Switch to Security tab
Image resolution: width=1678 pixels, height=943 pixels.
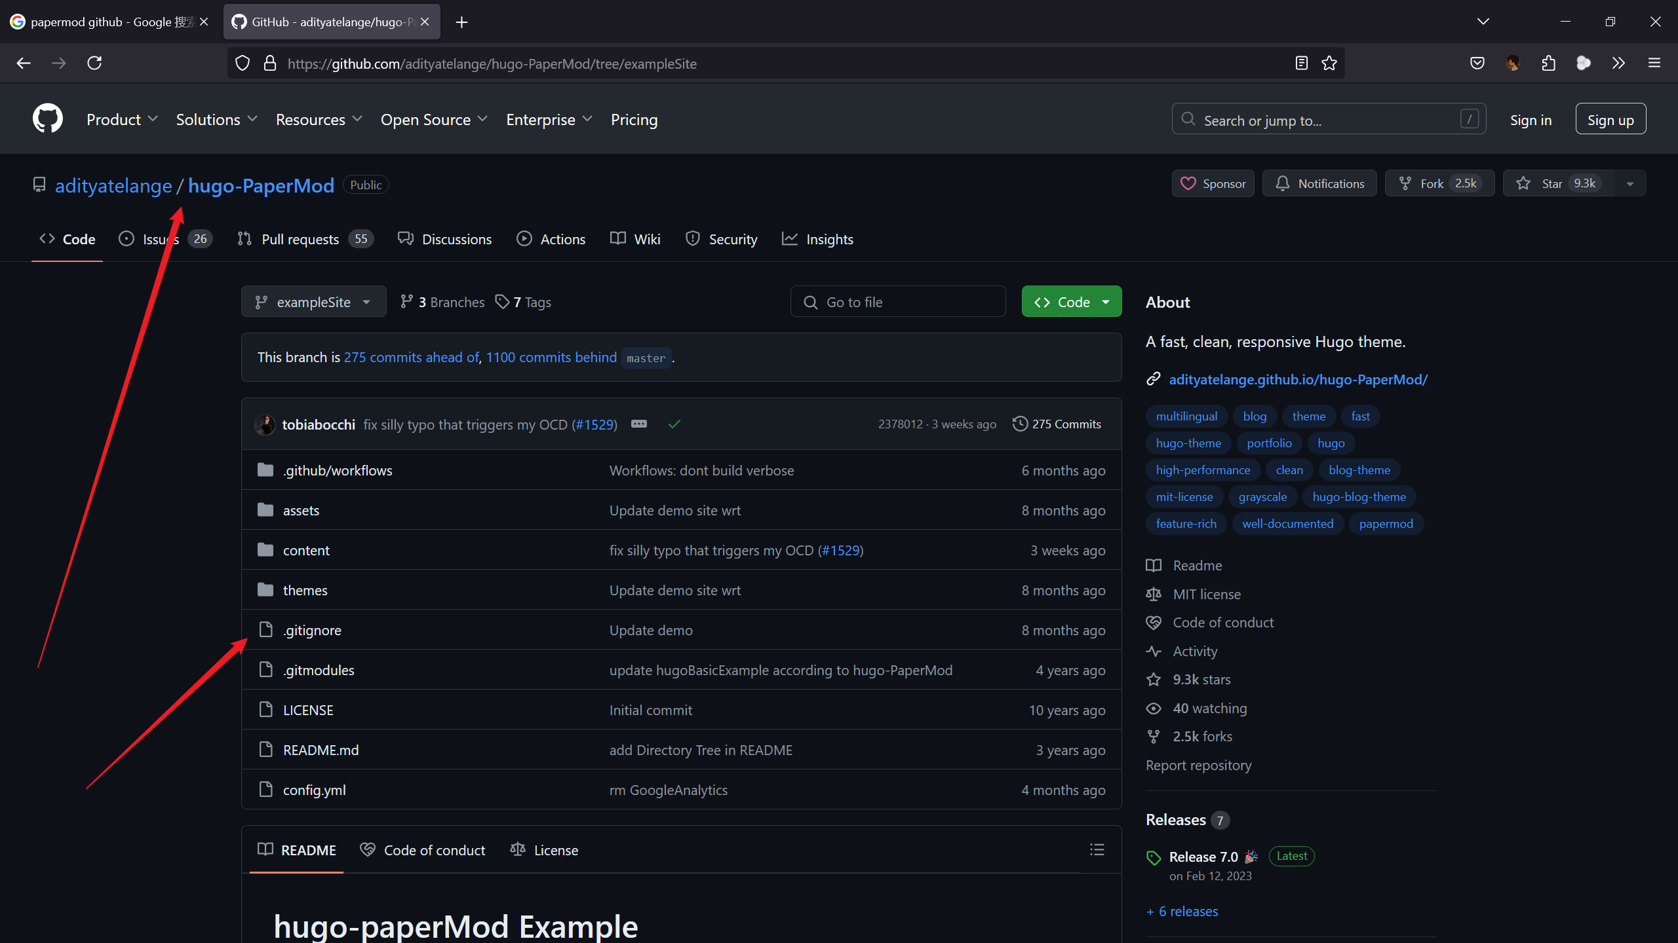(721, 239)
